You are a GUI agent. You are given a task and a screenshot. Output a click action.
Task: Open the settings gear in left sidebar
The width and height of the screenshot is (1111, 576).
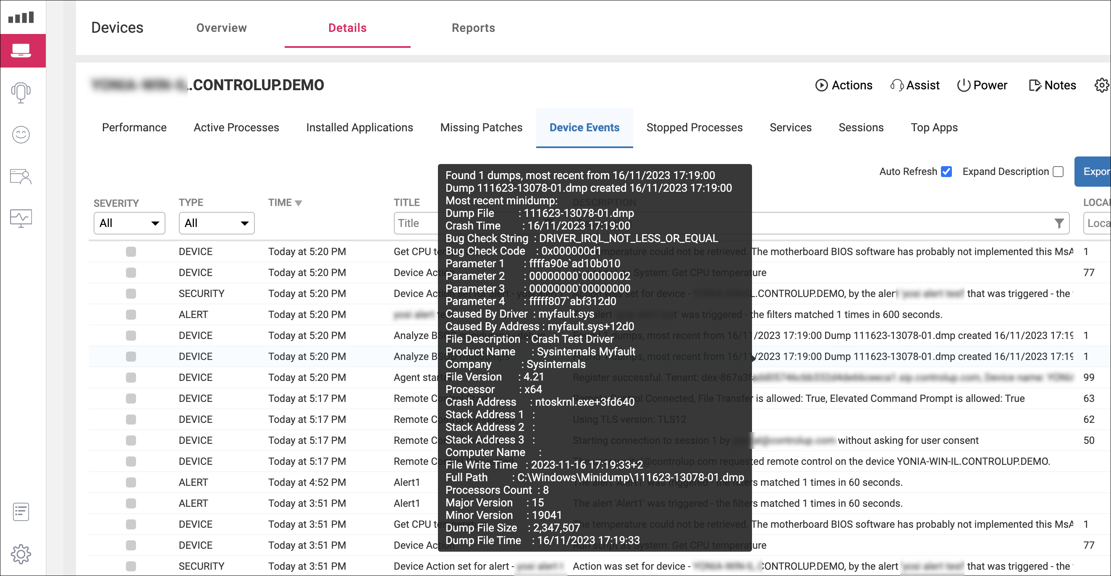[21, 554]
